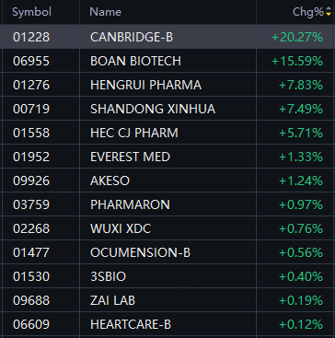Select OCUMENSION-B stock entry
Viewport: 335px width, 338px height.
167,252
